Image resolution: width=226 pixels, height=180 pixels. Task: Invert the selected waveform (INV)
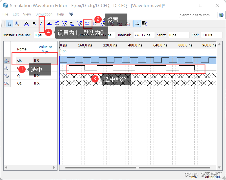72,24
